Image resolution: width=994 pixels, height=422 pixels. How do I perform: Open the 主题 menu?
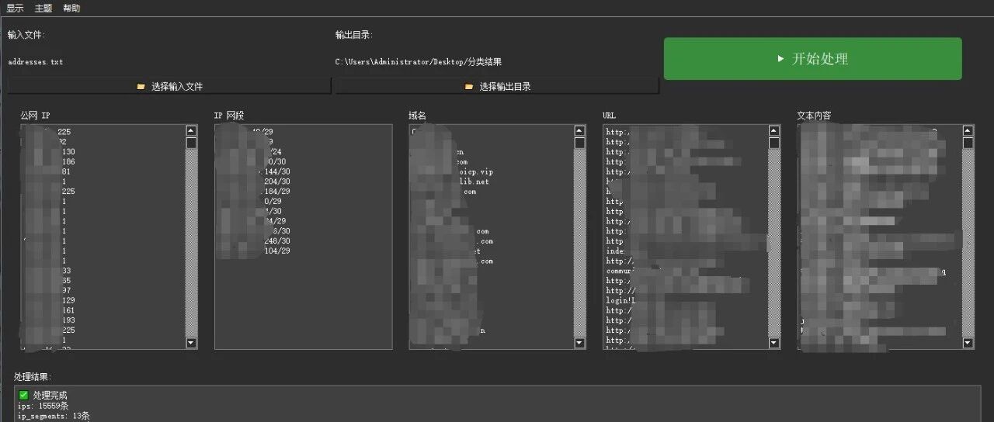[43, 9]
